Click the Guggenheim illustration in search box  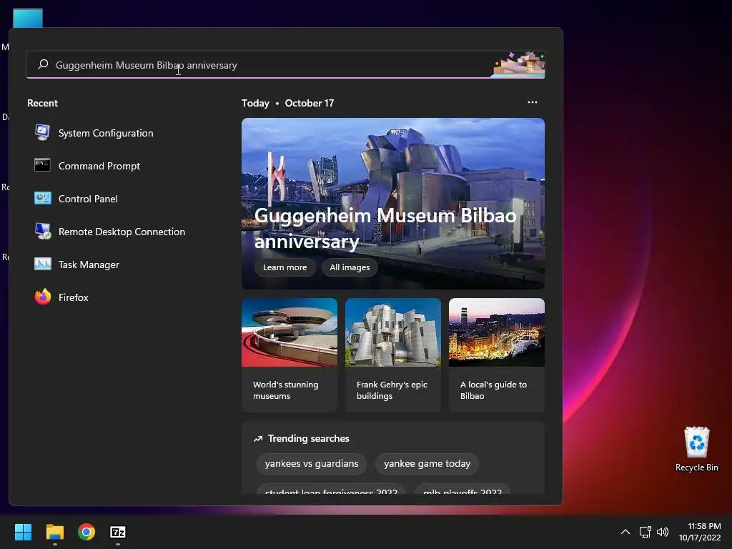point(519,64)
